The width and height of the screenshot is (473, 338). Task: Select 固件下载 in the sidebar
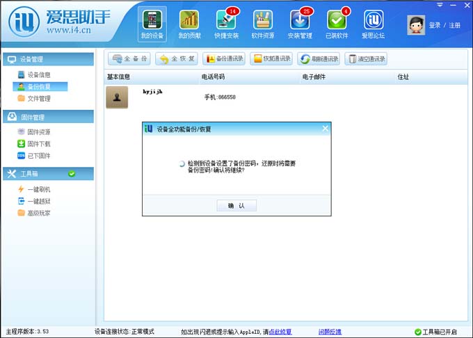click(x=34, y=144)
